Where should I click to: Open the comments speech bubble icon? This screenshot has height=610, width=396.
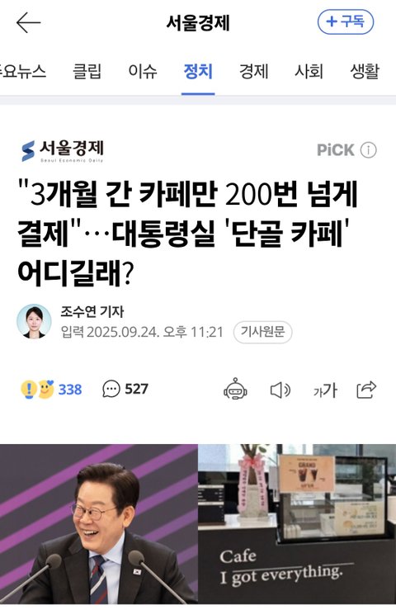[x=111, y=389]
